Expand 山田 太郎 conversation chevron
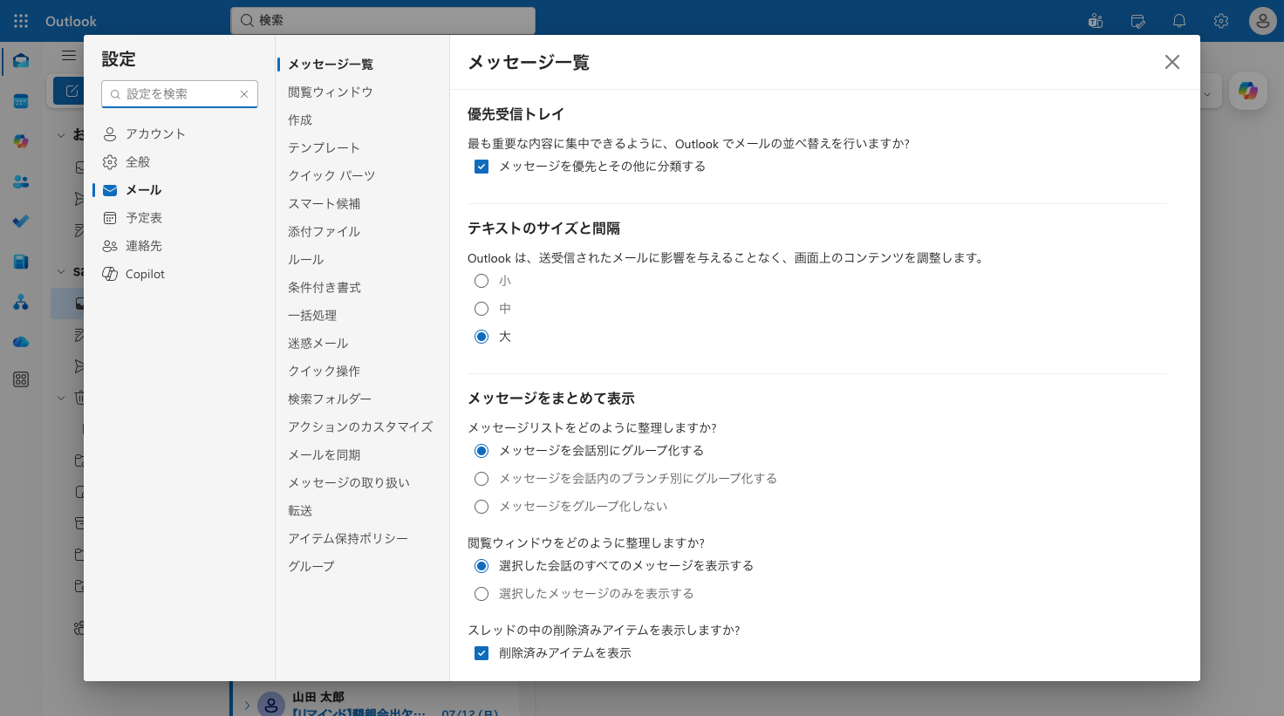Screen dimensions: 1284x716 247,706
